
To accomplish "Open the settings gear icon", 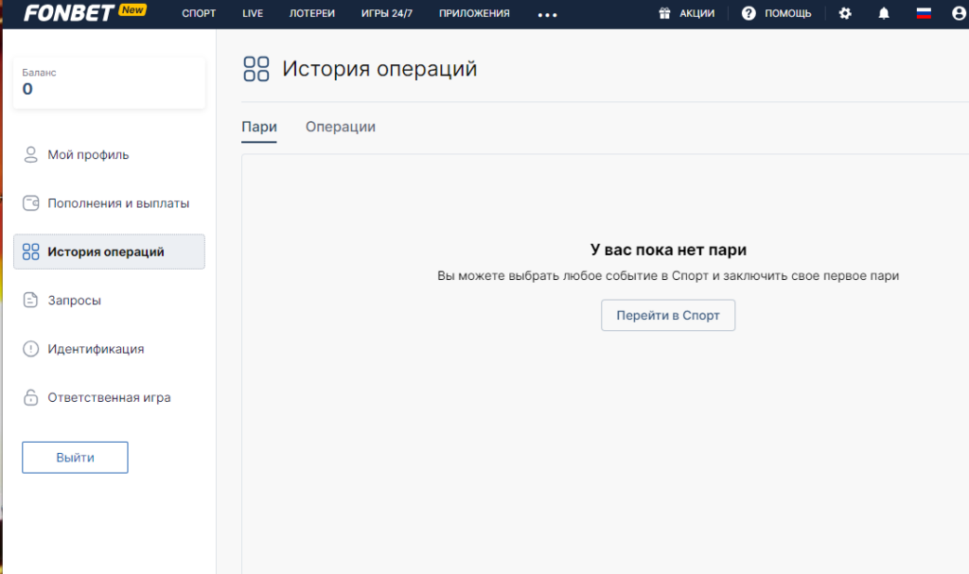I will coord(845,13).
